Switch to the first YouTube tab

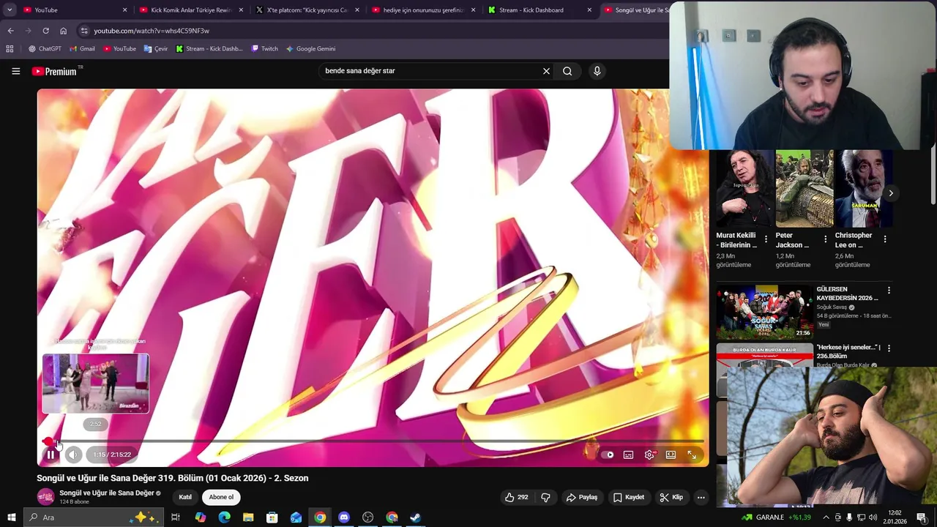tap(72, 10)
